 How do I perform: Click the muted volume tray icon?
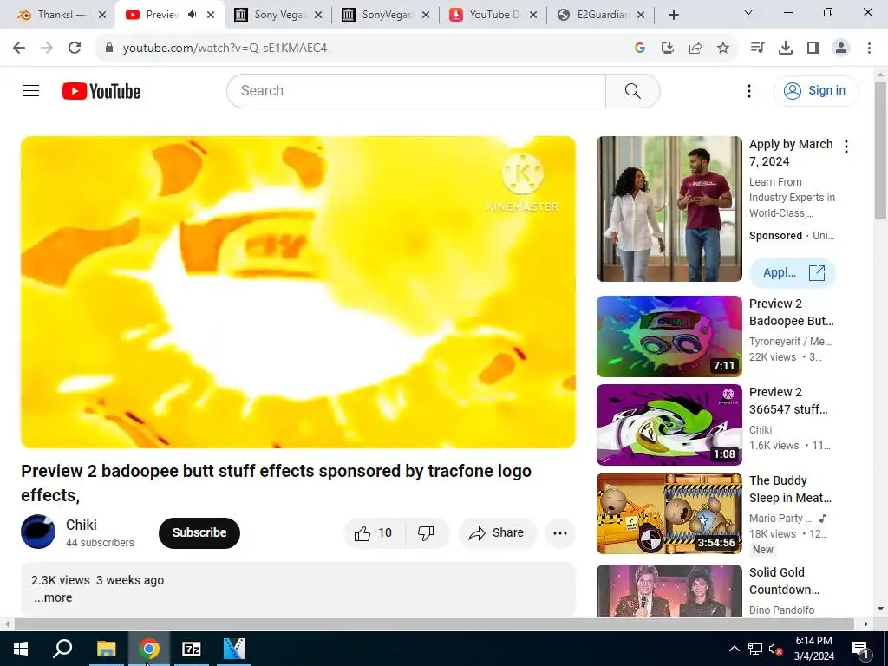(776, 649)
